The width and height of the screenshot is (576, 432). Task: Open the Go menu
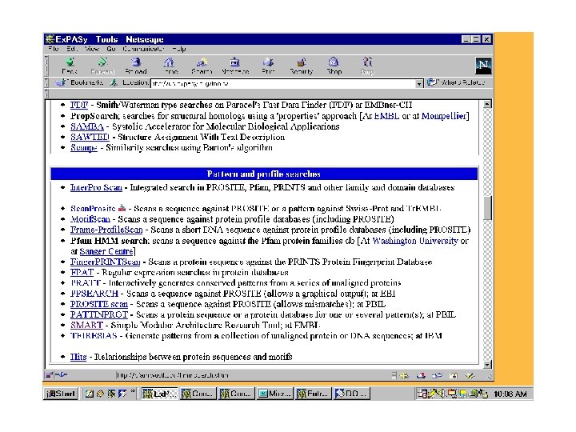click(x=111, y=49)
